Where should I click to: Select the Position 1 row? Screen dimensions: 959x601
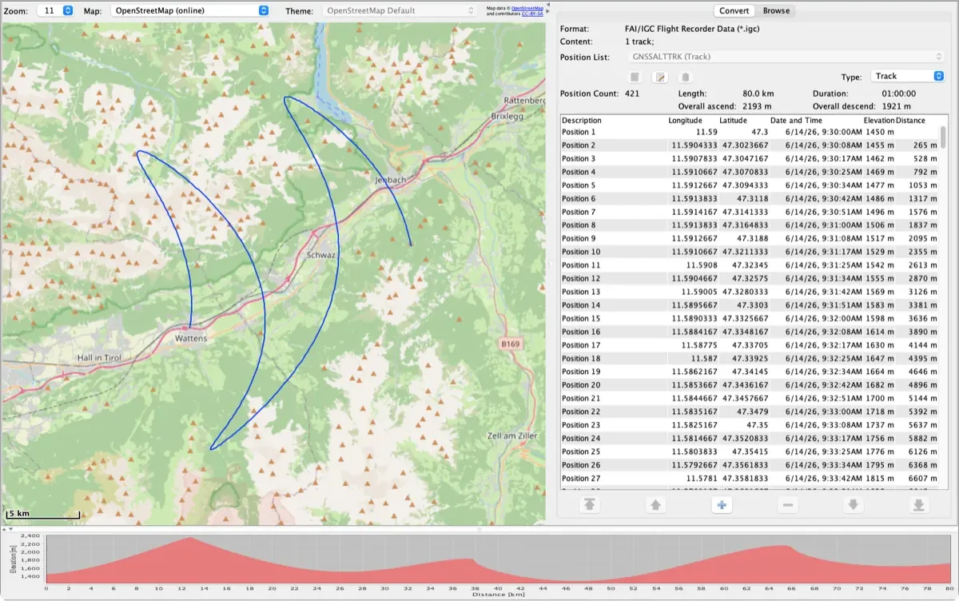pyautogui.click(x=750, y=132)
